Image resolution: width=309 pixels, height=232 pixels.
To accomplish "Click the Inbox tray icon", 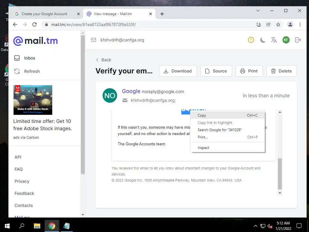I will [x=17, y=58].
